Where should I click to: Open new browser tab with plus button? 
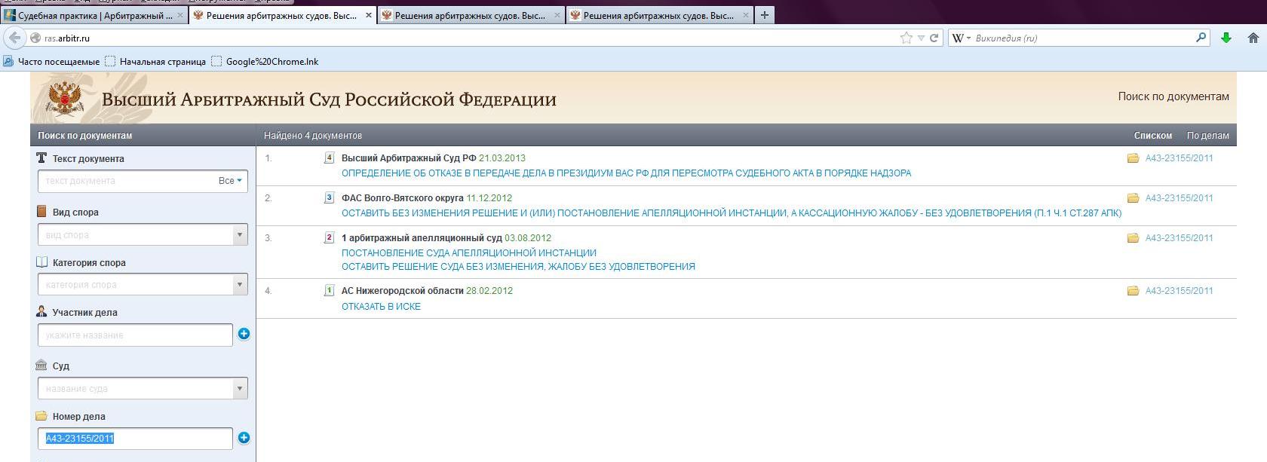[x=764, y=15]
